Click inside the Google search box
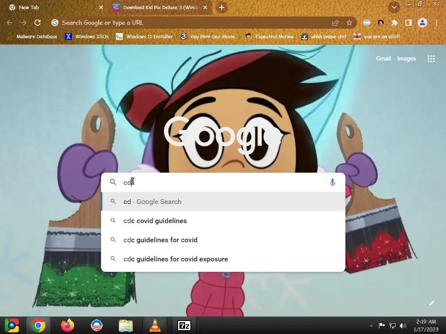This screenshot has width=446, height=334. click(223, 182)
